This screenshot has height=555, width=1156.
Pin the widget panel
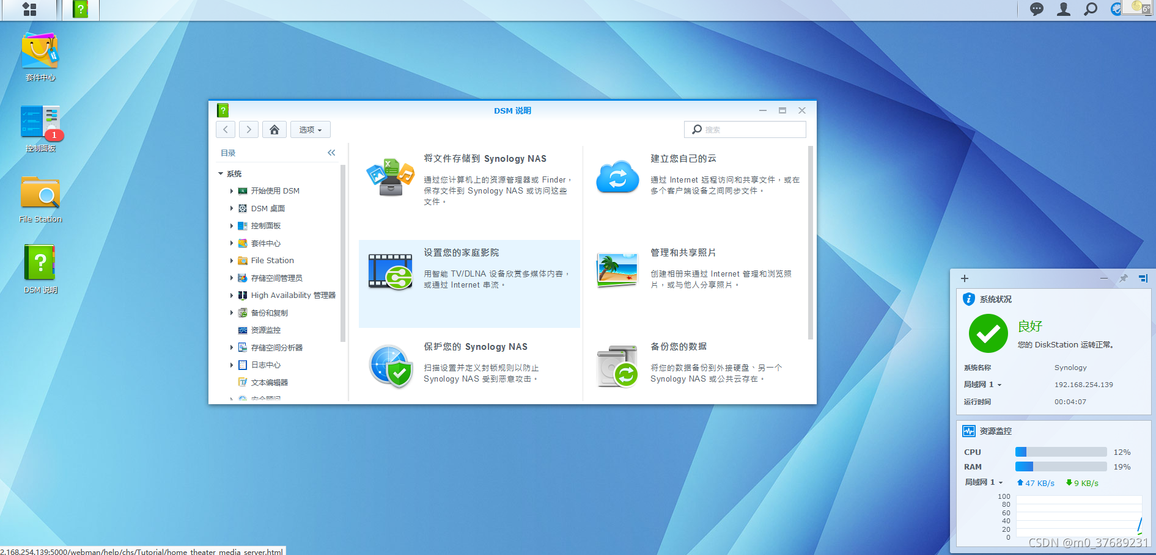(1124, 278)
